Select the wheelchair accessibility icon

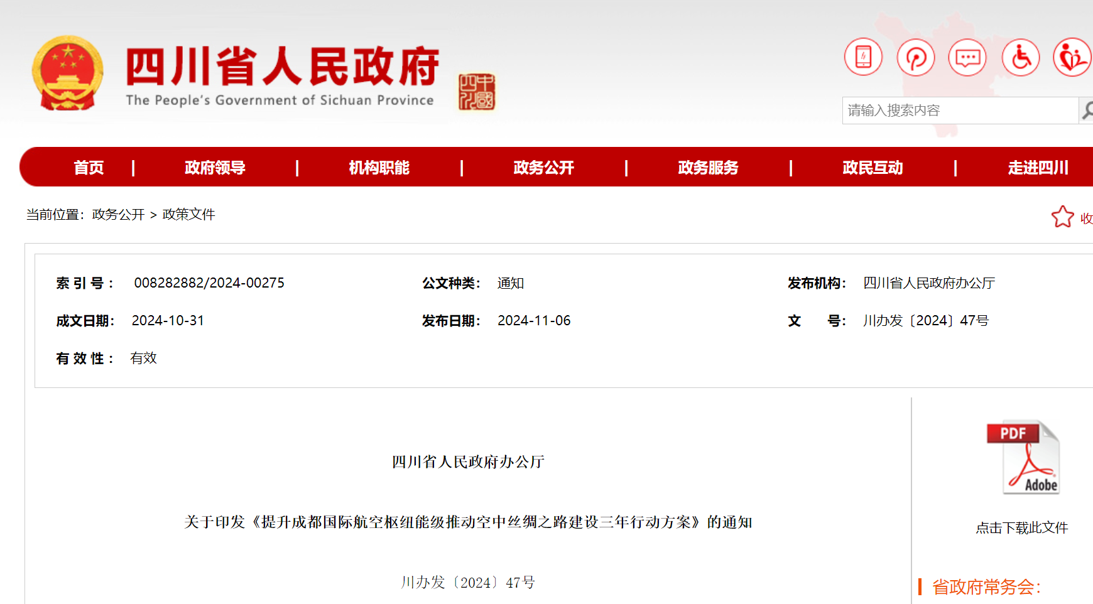pos(1021,57)
